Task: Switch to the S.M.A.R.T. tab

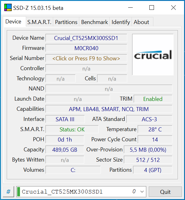Action: 39,22
